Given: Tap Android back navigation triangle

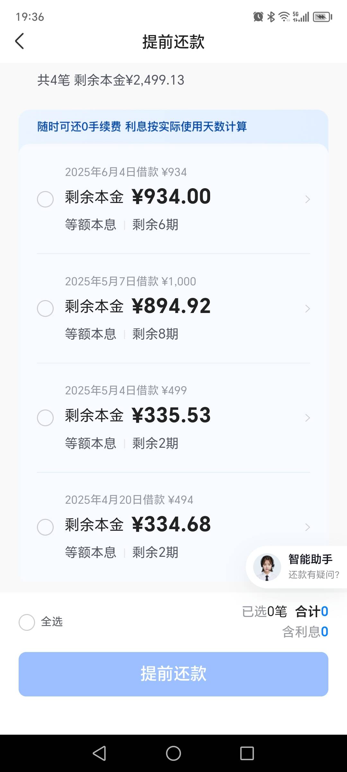Looking at the screenshot, I should (x=99, y=753).
